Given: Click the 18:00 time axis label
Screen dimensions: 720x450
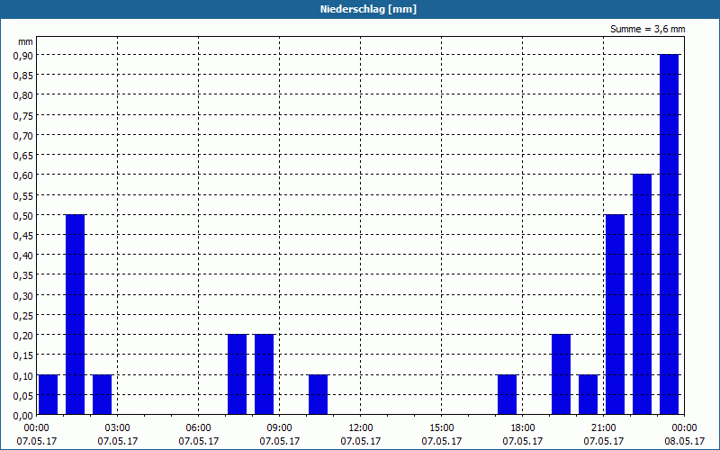Looking at the screenshot, I should click(523, 427).
